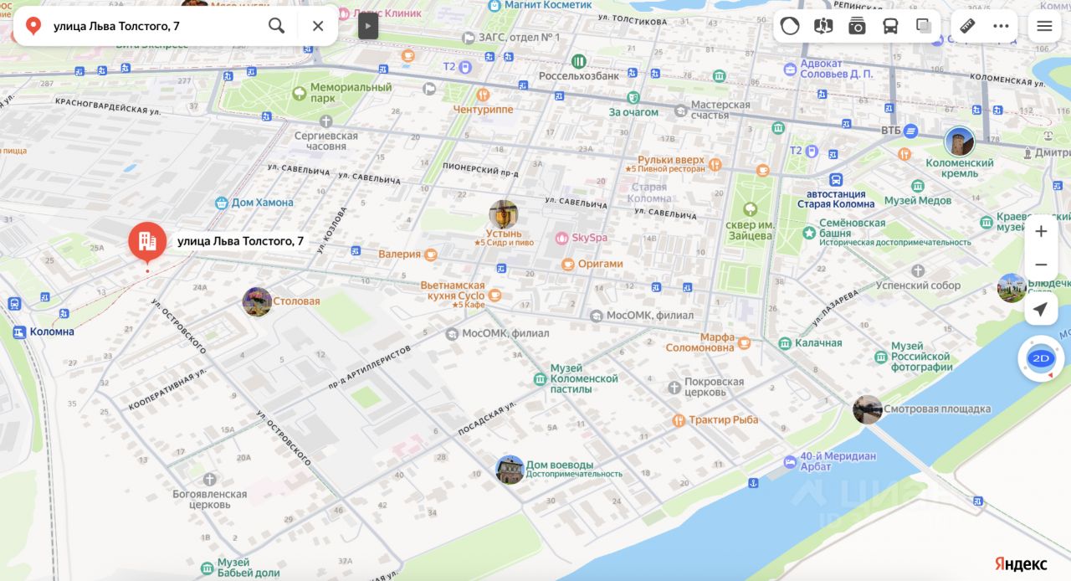The height and width of the screenshot is (581, 1071).
Task: Toggle public transport bus layer
Action: coord(890,26)
